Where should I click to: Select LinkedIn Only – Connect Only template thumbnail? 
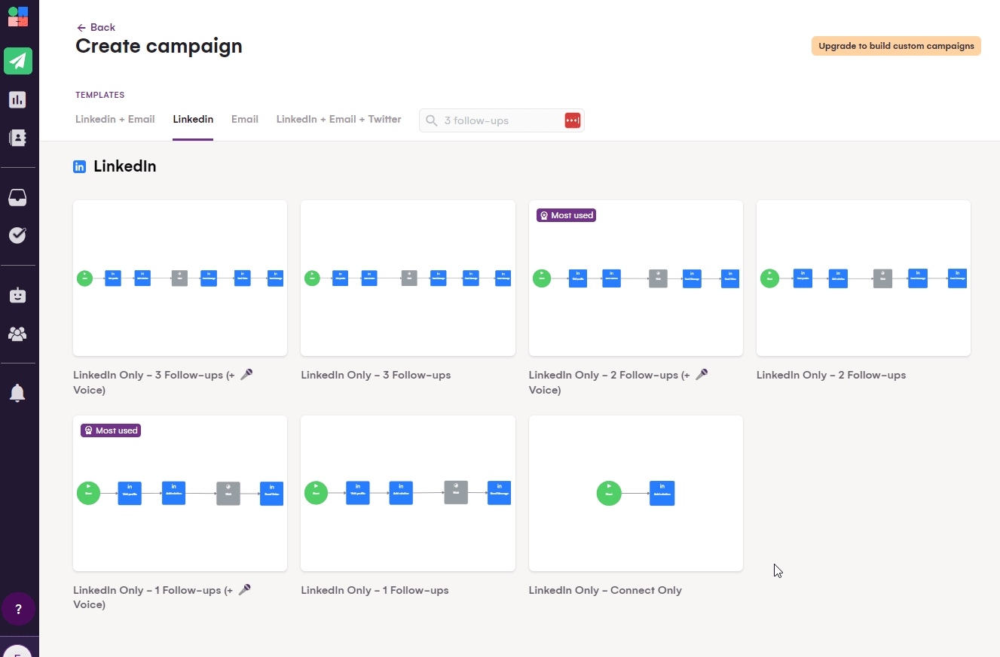635,493
